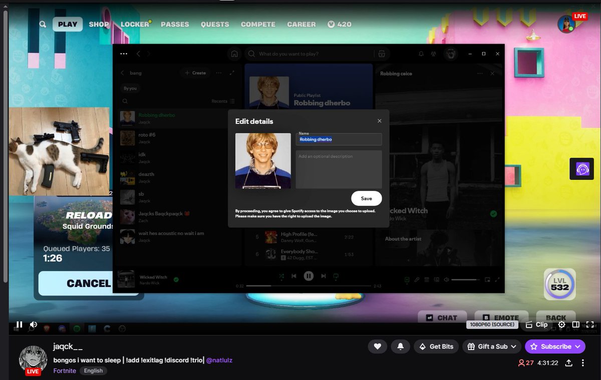Switch to Fortnite COMPETE tab
Screen dimensions: 601x380
pos(258,24)
